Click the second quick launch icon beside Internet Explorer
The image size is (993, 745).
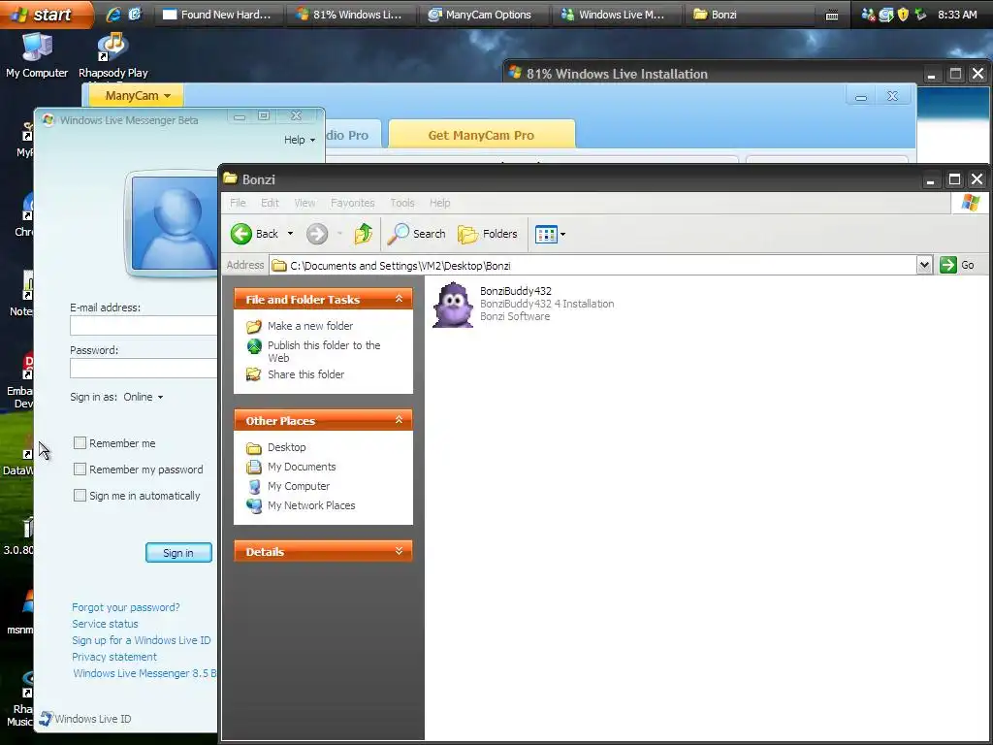pyautogui.click(x=135, y=14)
